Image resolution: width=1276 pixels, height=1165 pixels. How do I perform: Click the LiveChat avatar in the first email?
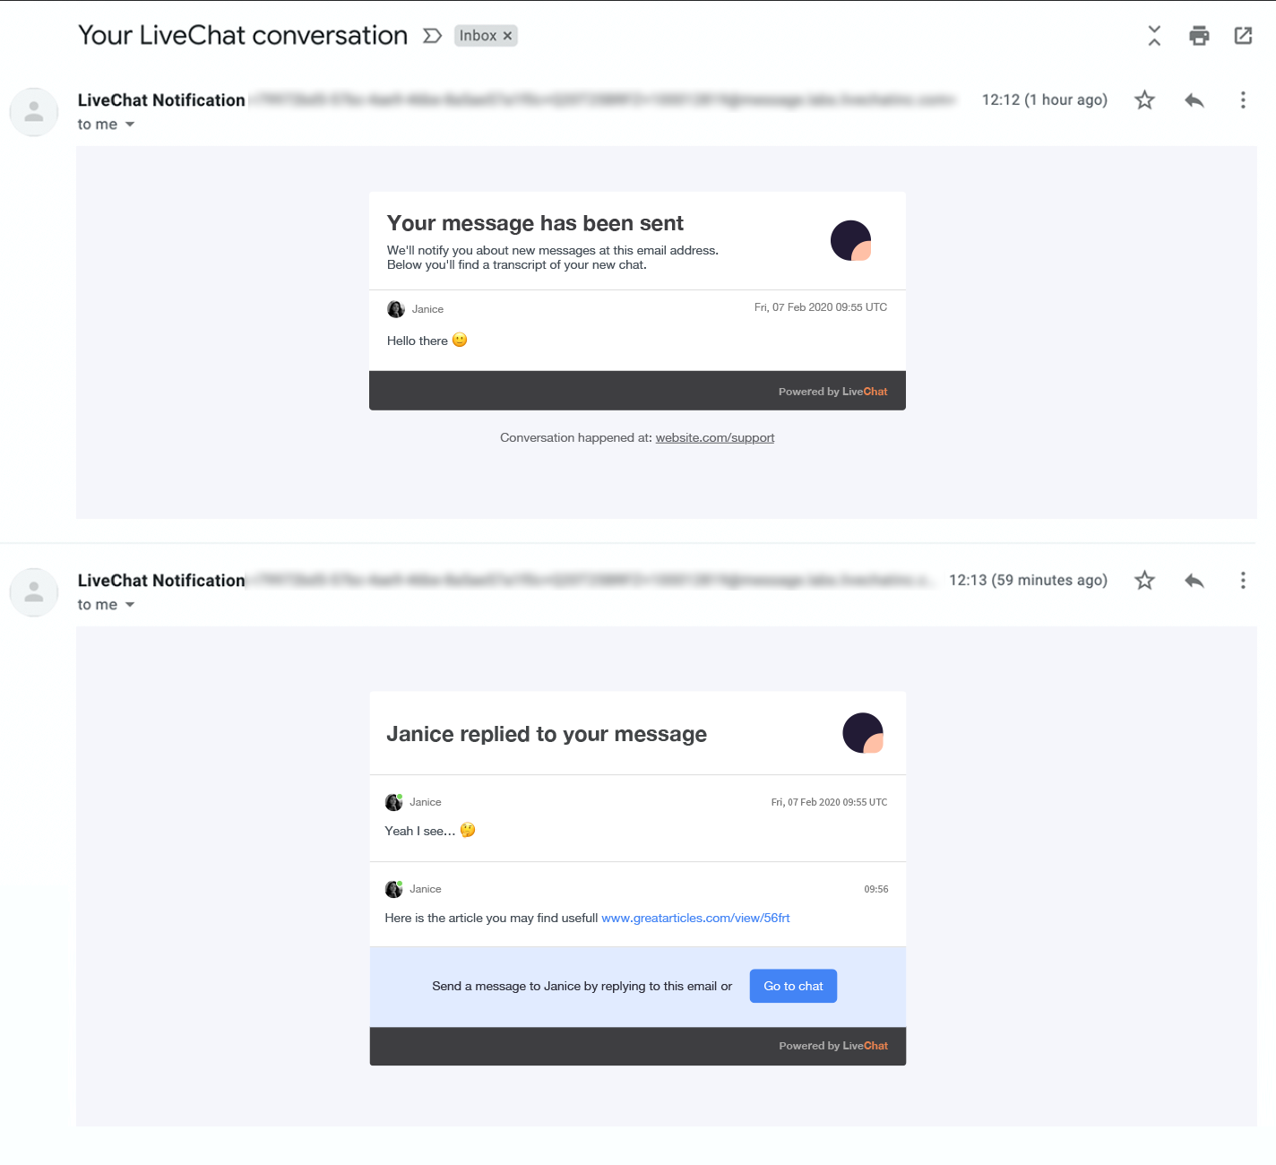850,240
